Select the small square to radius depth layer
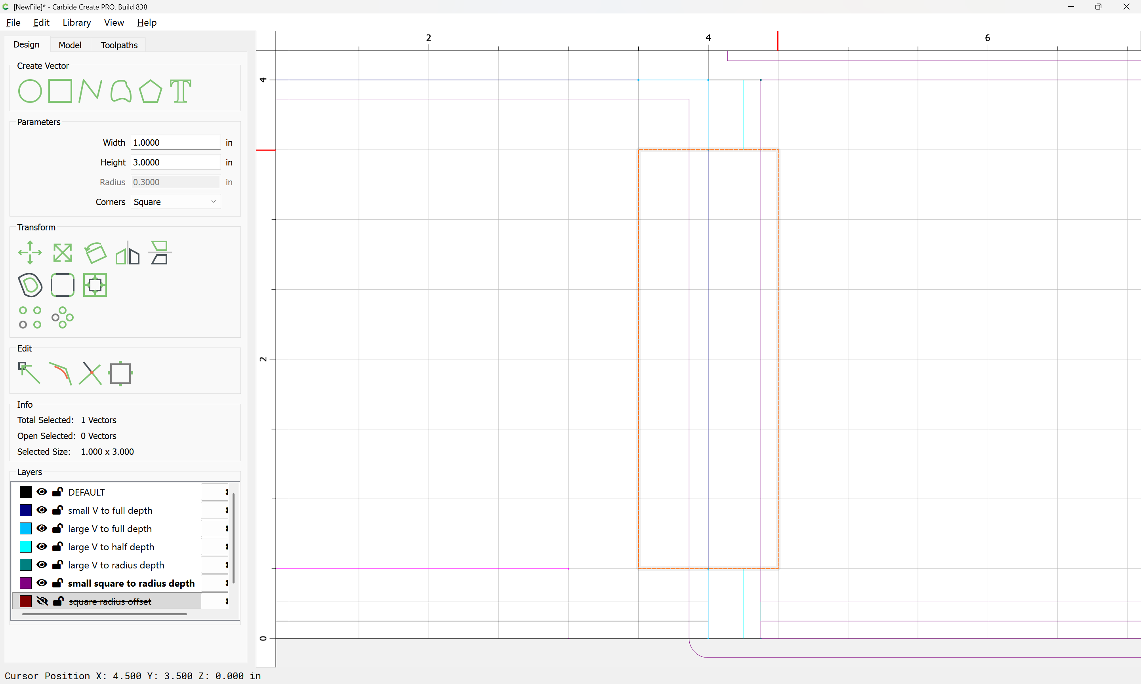 (131, 583)
